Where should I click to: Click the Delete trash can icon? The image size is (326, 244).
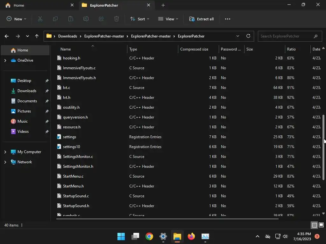(117, 19)
